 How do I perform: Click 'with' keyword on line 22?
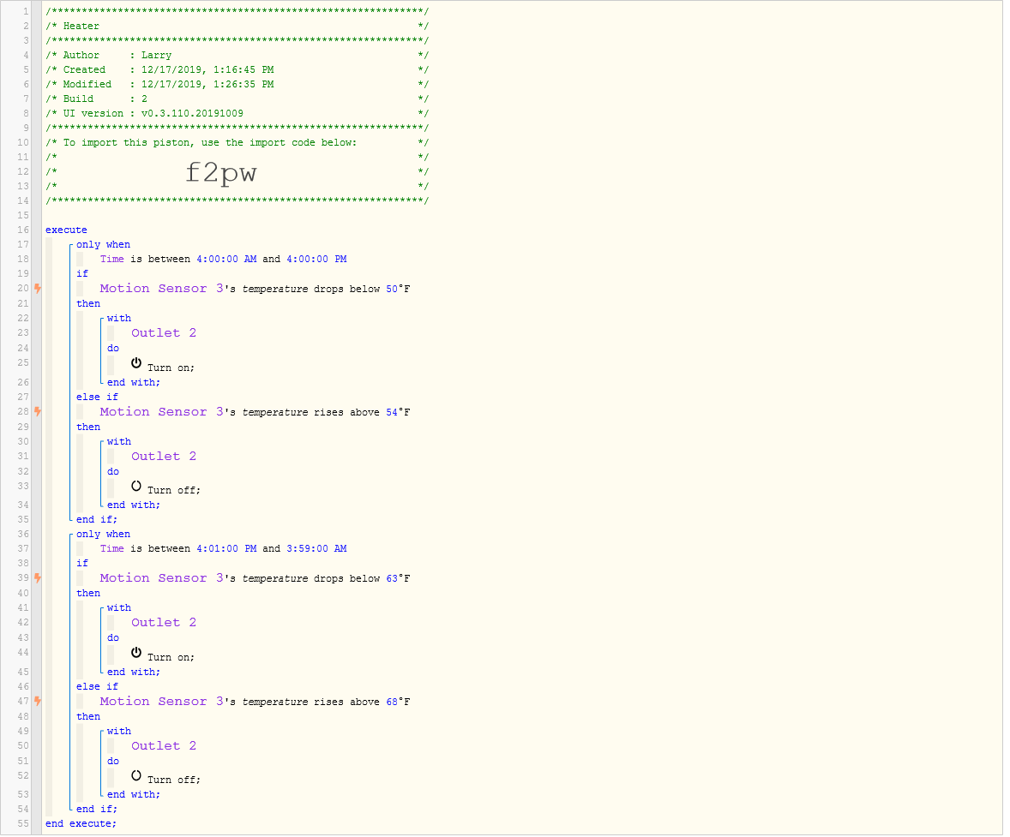(x=119, y=319)
